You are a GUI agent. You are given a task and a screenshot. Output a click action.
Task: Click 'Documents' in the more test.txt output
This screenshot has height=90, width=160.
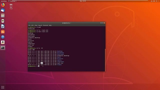point(31,35)
